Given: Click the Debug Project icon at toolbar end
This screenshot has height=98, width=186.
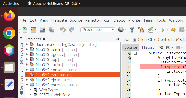Looking at the screenshot, I should pos(182,30).
